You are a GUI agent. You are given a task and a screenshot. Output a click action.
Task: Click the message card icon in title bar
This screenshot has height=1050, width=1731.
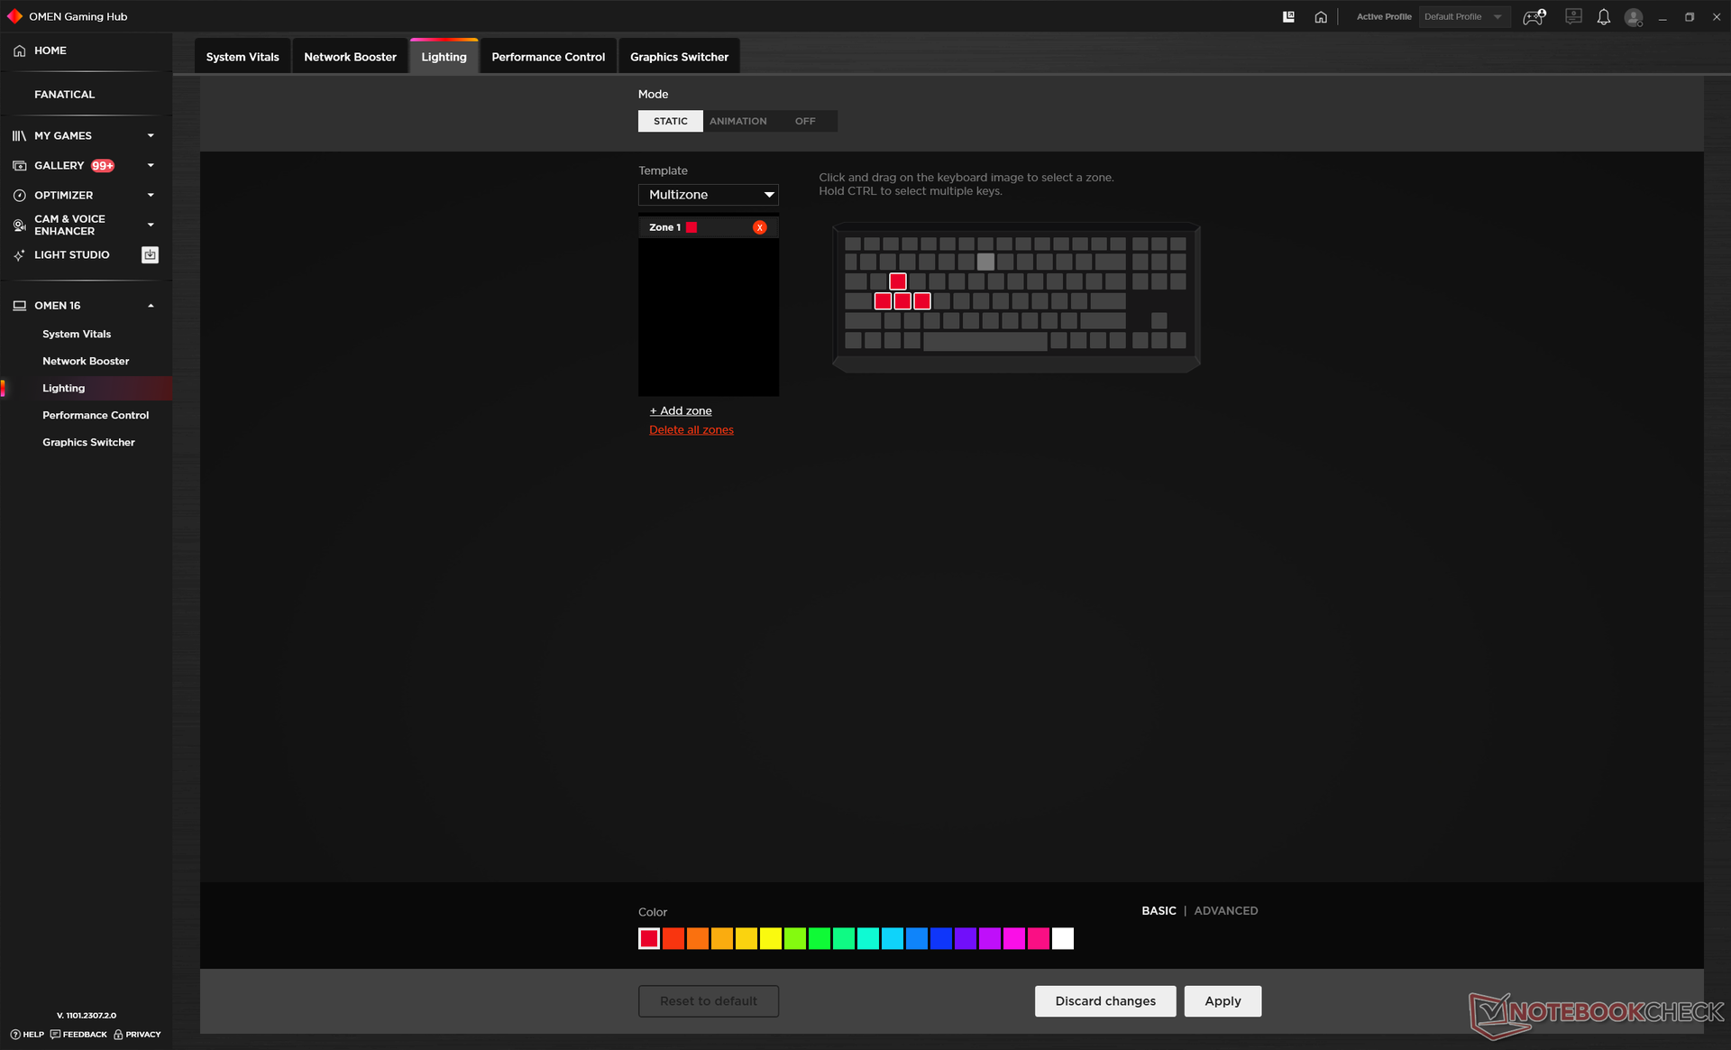1573,17
